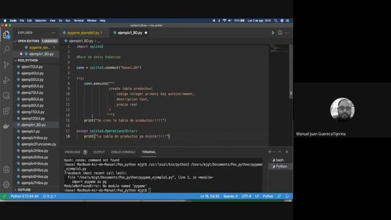Viewport: 391px width, 220px height.
Task: Open the Edit menu
Action: click(x=29, y=21)
